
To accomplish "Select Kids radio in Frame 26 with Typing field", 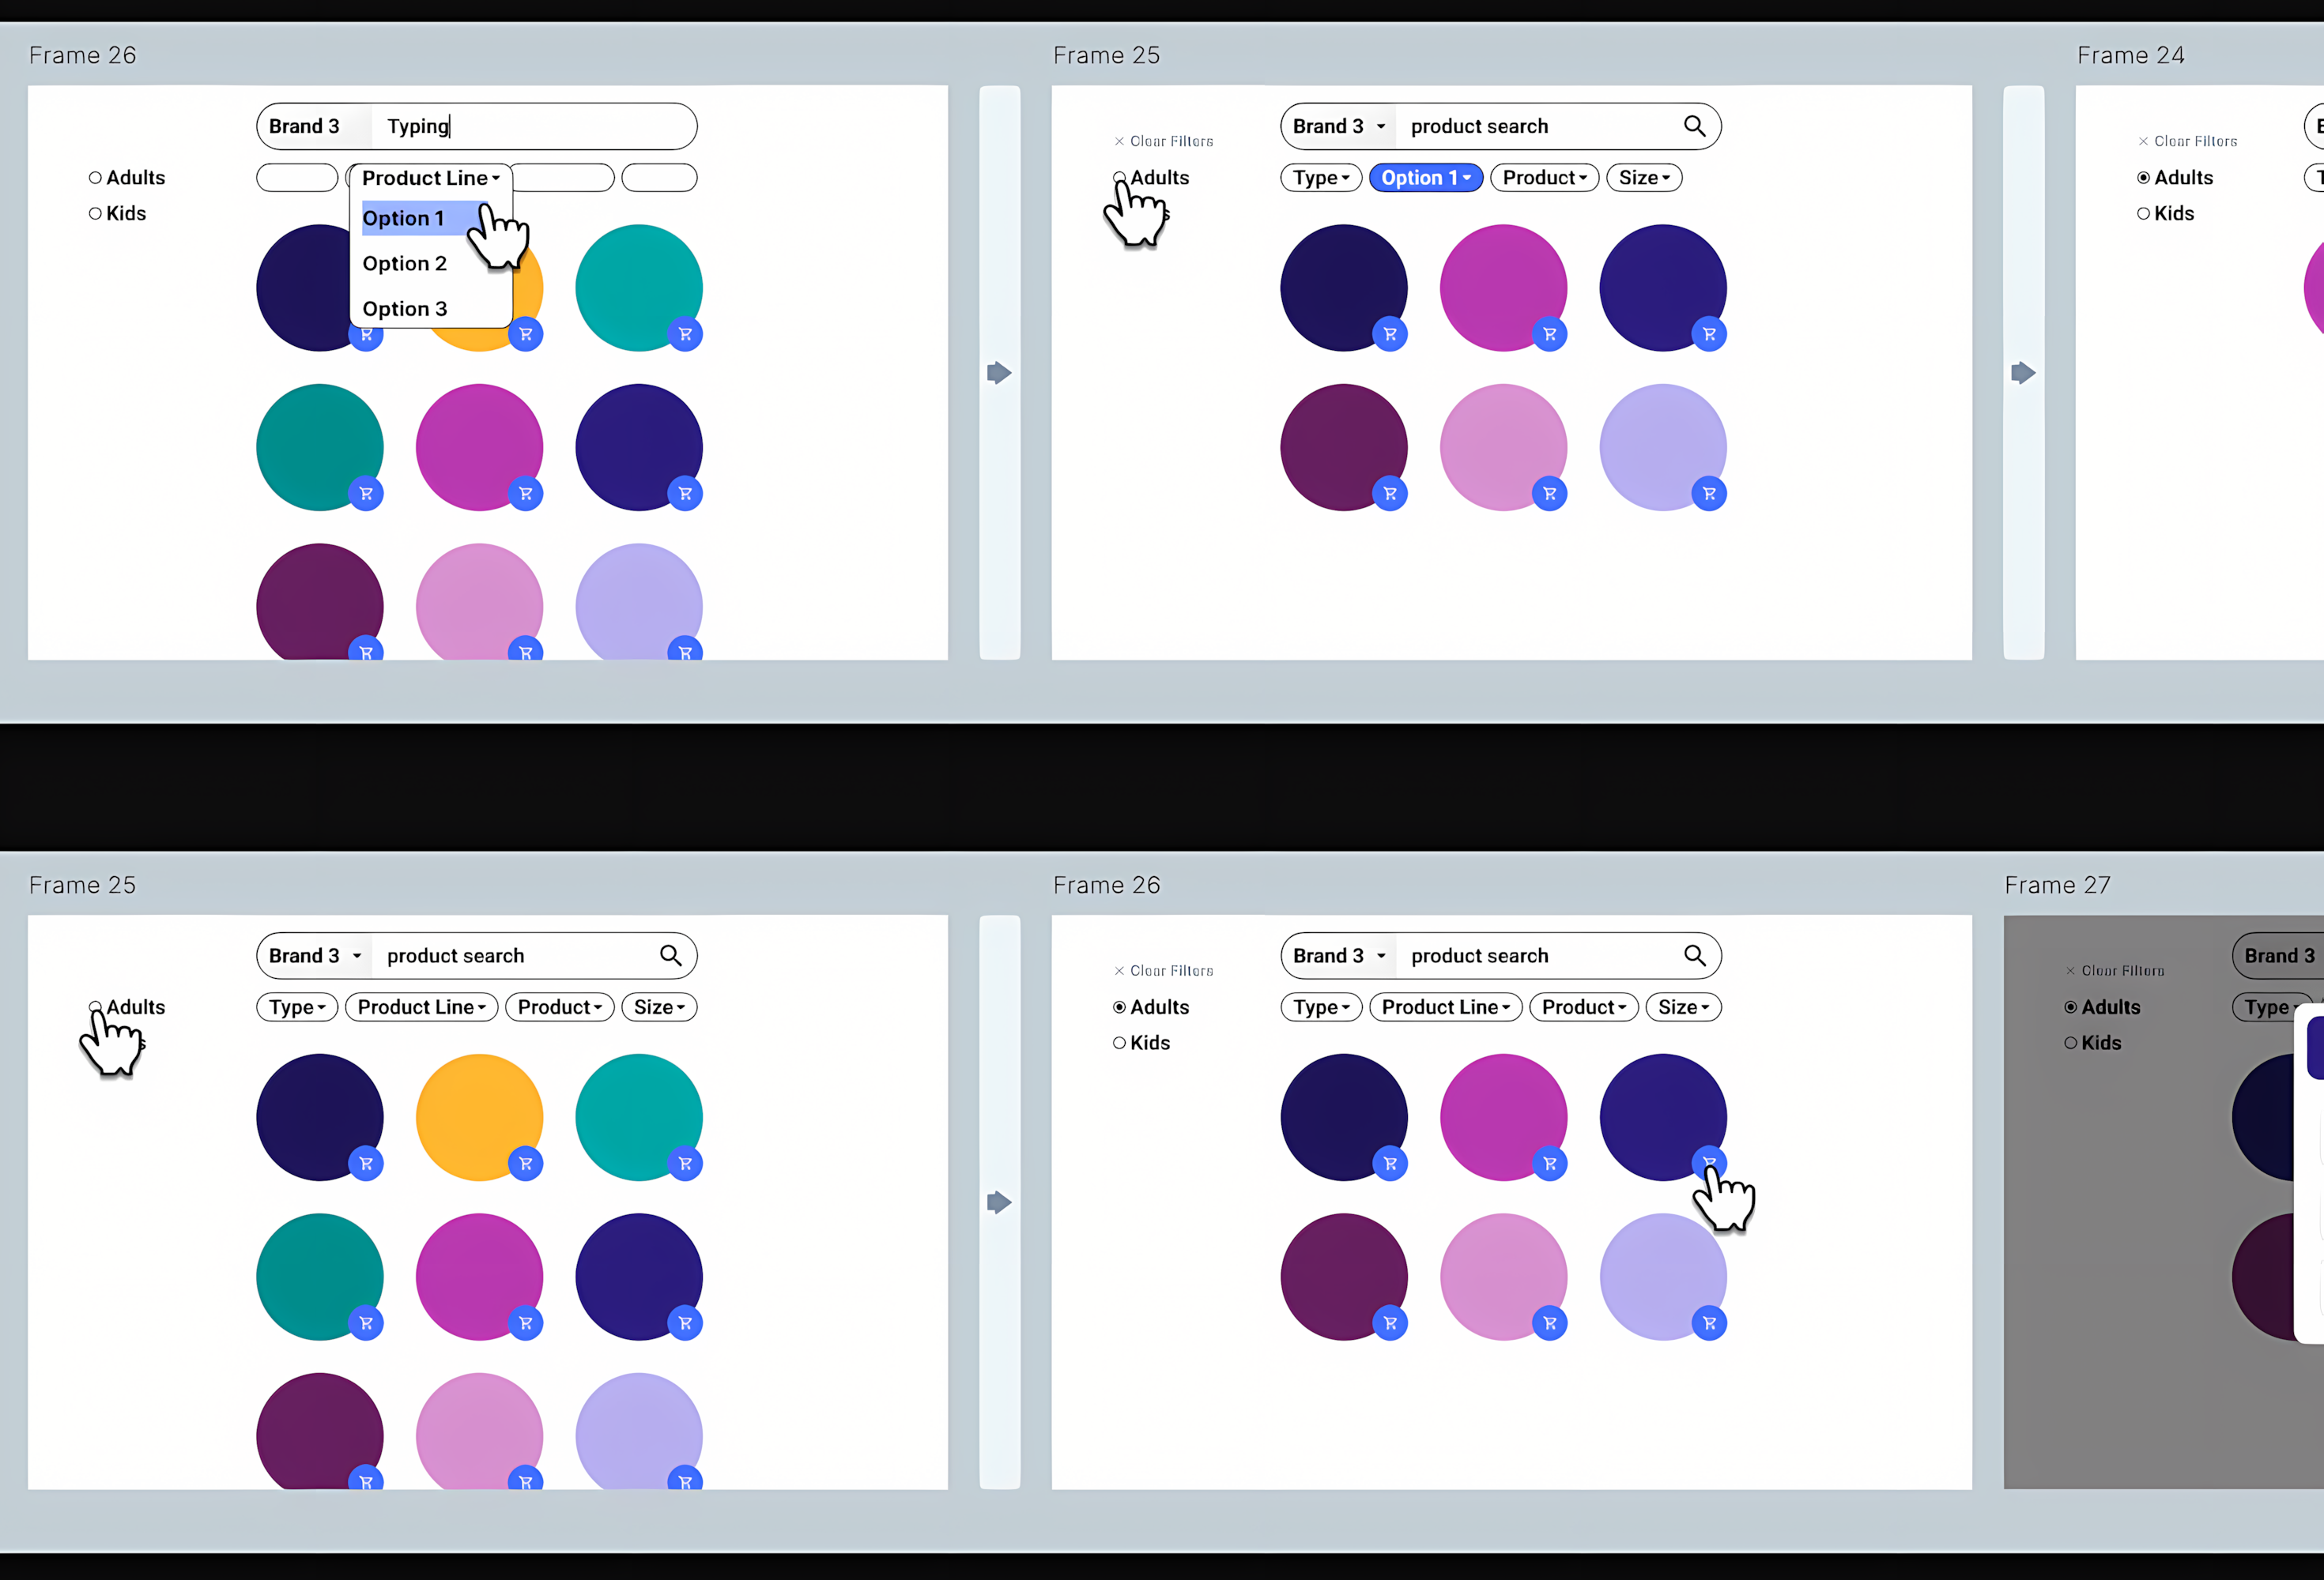I will (x=96, y=214).
